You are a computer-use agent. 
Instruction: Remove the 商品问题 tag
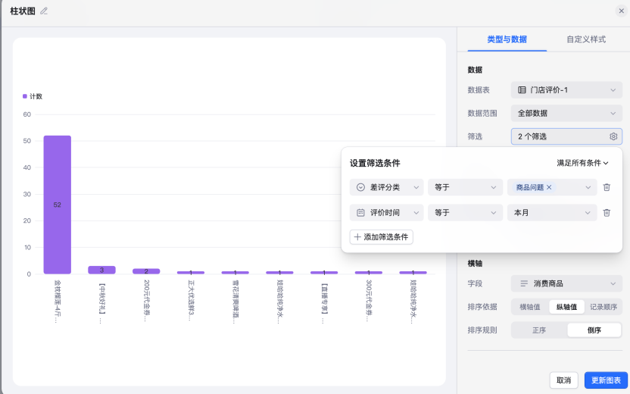[x=549, y=187]
